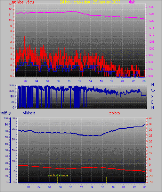Viewport: 162px width, 192px height.
Task: Click the yellow sunrise marker line
Action: 57,180
